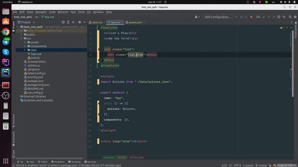
Task: Click the memory indicator in status bar
Action: (x=287, y=166)
